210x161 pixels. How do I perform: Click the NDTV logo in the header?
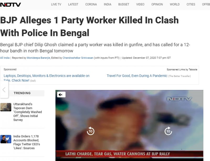(10, 4)
